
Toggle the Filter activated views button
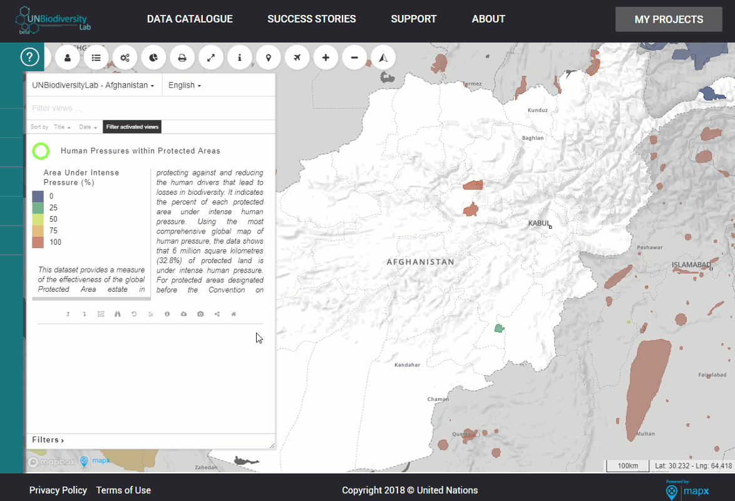pos(132,127)
